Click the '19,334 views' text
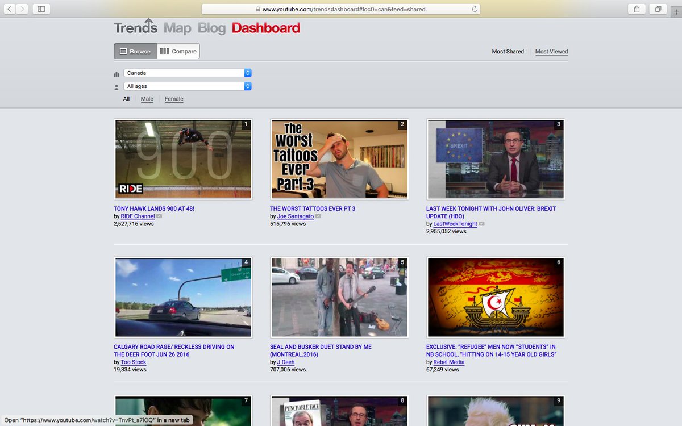 click(130, 369)
